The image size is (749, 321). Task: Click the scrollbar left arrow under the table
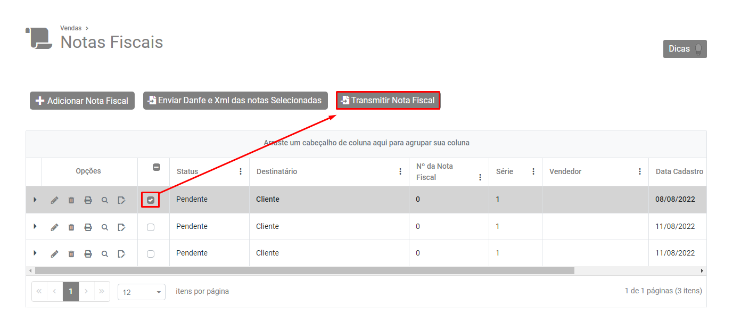(30, 271)
